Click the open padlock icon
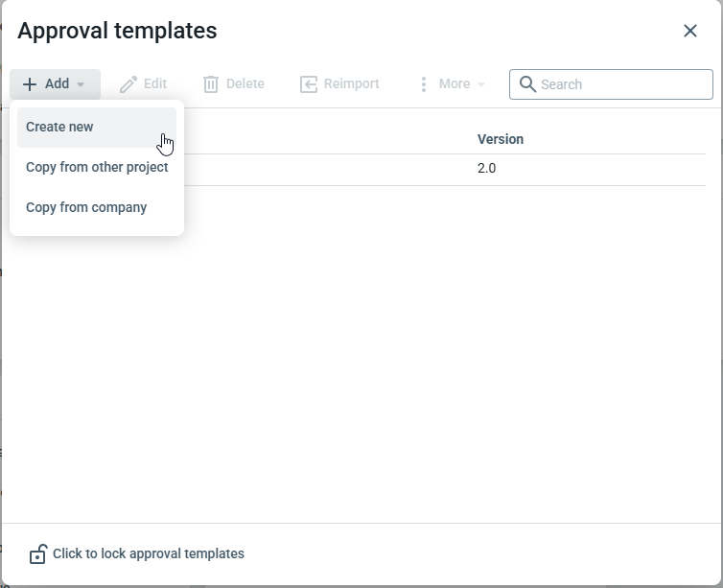This screenshot has height=588, width=723. point(37,554)
